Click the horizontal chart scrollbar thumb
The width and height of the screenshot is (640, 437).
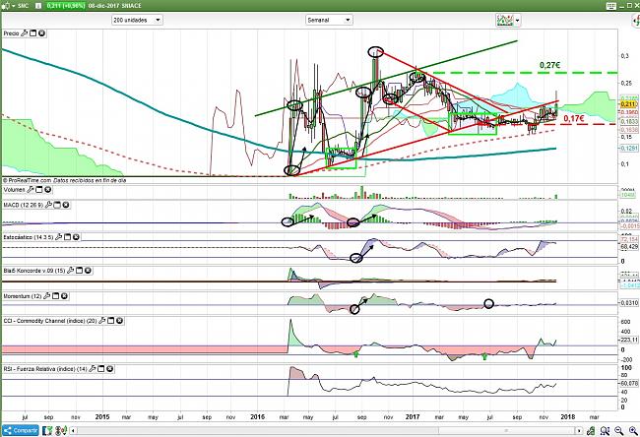(506, 430)
